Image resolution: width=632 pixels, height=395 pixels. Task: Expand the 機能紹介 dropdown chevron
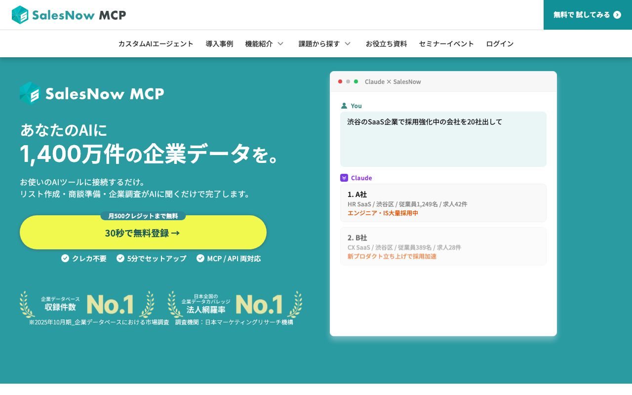[280, 43]
